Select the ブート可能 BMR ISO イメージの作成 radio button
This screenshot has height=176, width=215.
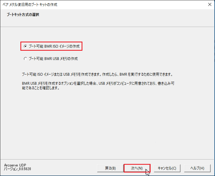[x=25, y=46]
